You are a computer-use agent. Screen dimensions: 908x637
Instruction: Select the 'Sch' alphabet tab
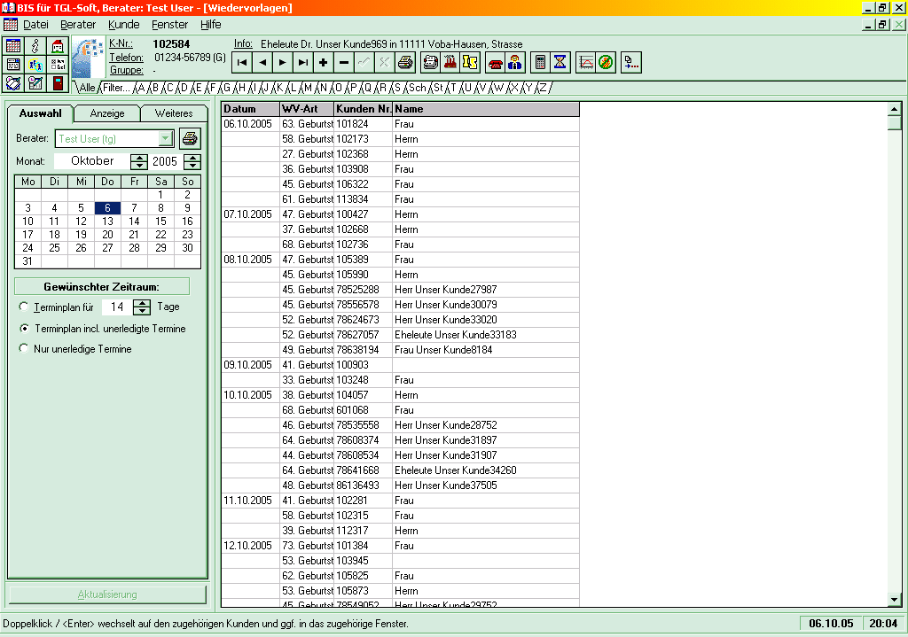pyautogui.click(x=417, y=88)
